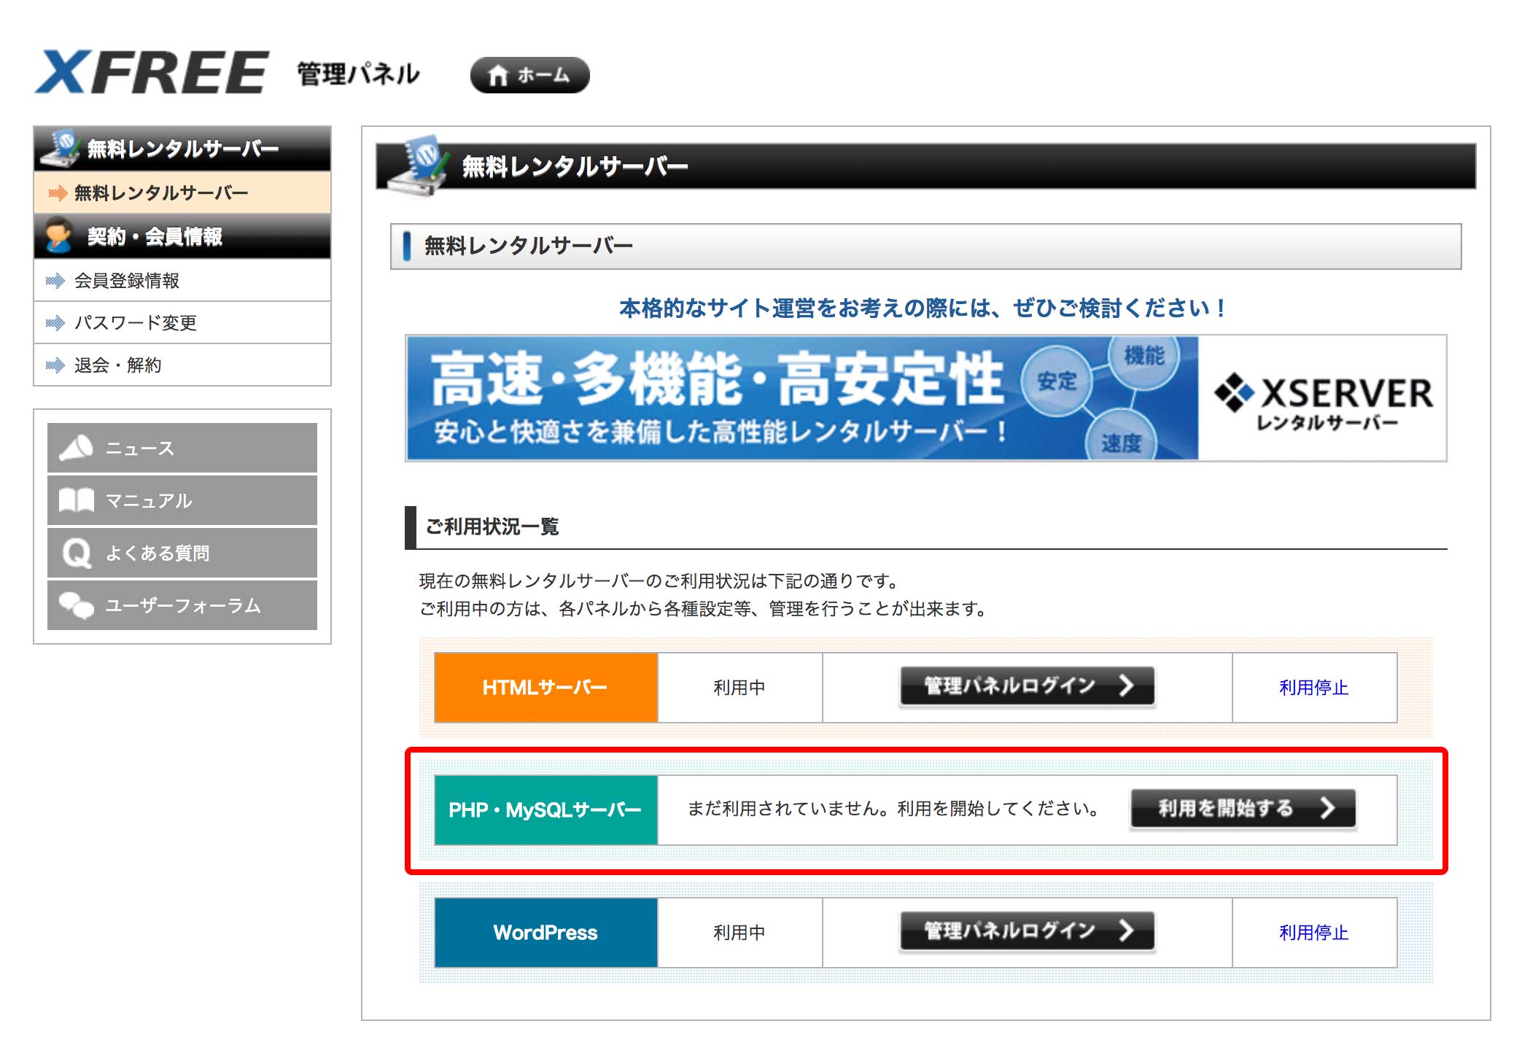Click the XFREE logo
The image size is (1522, 1045).
click(x=152, y=72)
